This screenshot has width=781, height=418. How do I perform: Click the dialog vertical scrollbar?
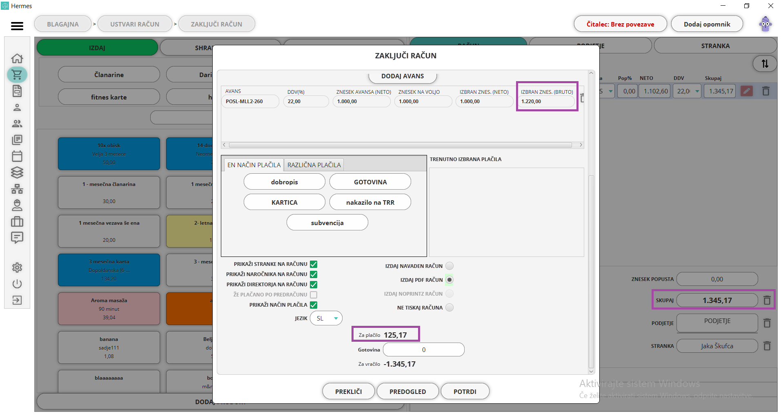click(x=591, y=271)
